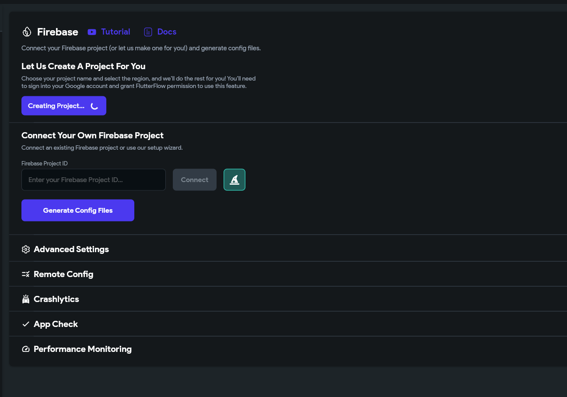Screen dimensions: 567x397
Task: Expand the Advanced Settings section
Action: pos(288,249)
